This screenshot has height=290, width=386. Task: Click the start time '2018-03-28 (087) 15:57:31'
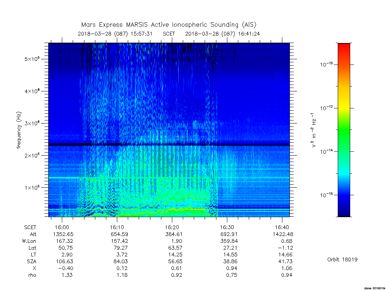click(x=115, y=34)
